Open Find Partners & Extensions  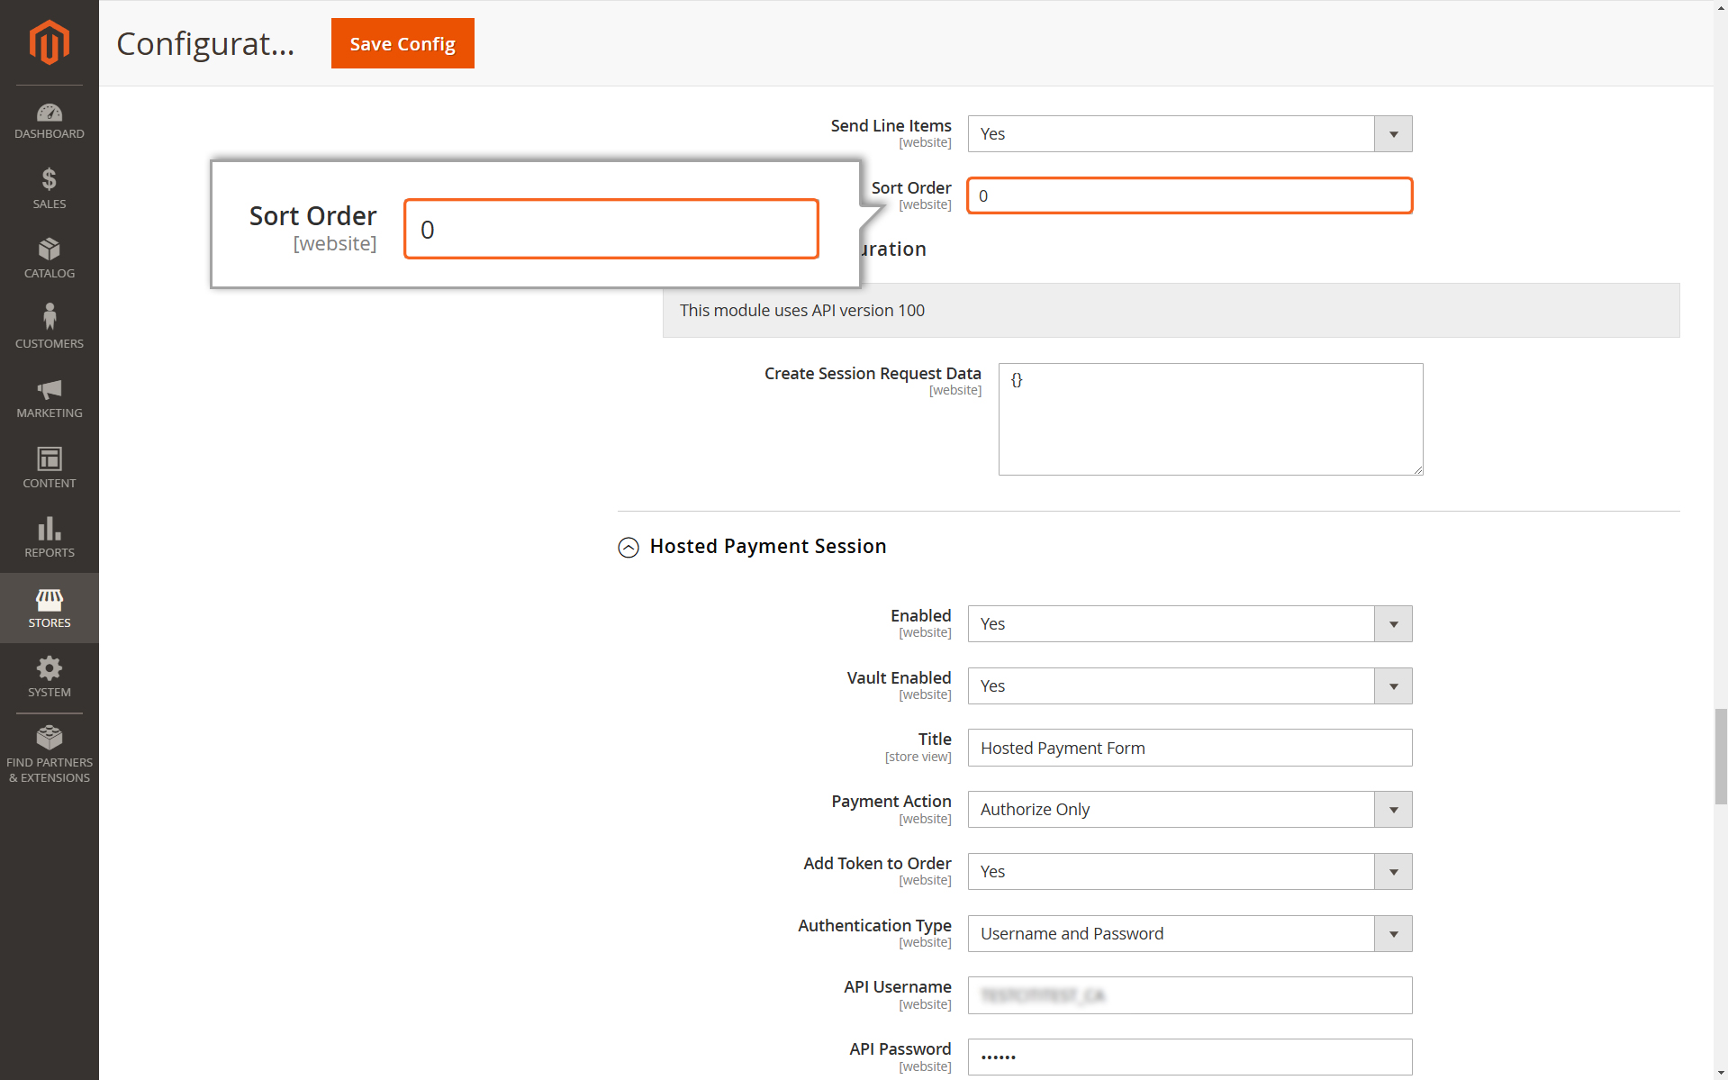[50, 755]
